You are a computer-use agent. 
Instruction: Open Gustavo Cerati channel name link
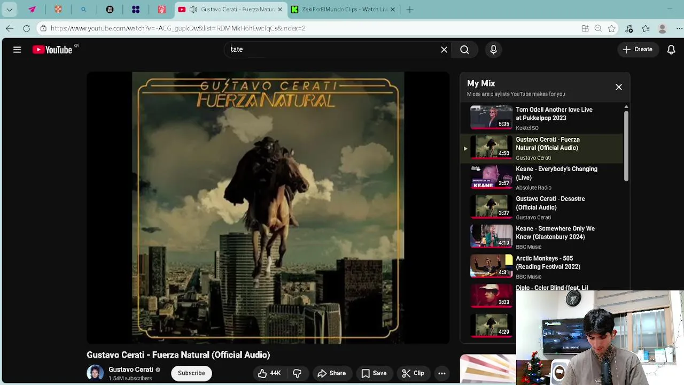click(130, 369)
